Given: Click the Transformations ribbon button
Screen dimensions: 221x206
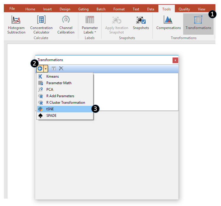Looking at the screenshot, I should [x=198, y=23].
